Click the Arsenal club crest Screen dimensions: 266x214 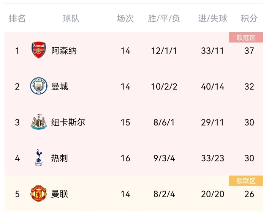click(x=39, y=50)
